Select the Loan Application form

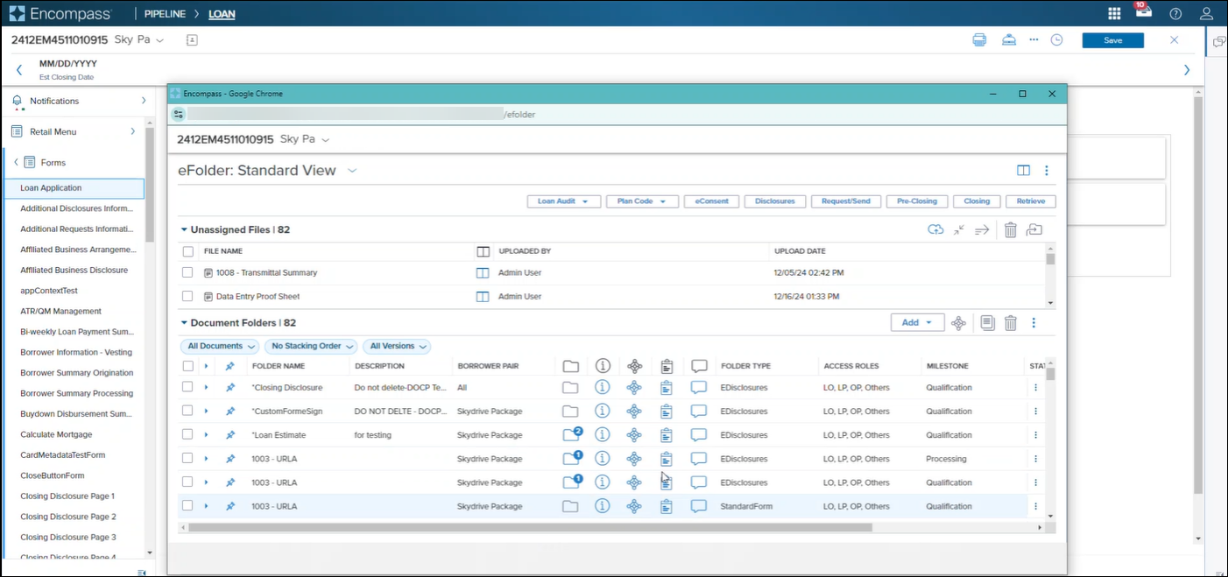76,188
